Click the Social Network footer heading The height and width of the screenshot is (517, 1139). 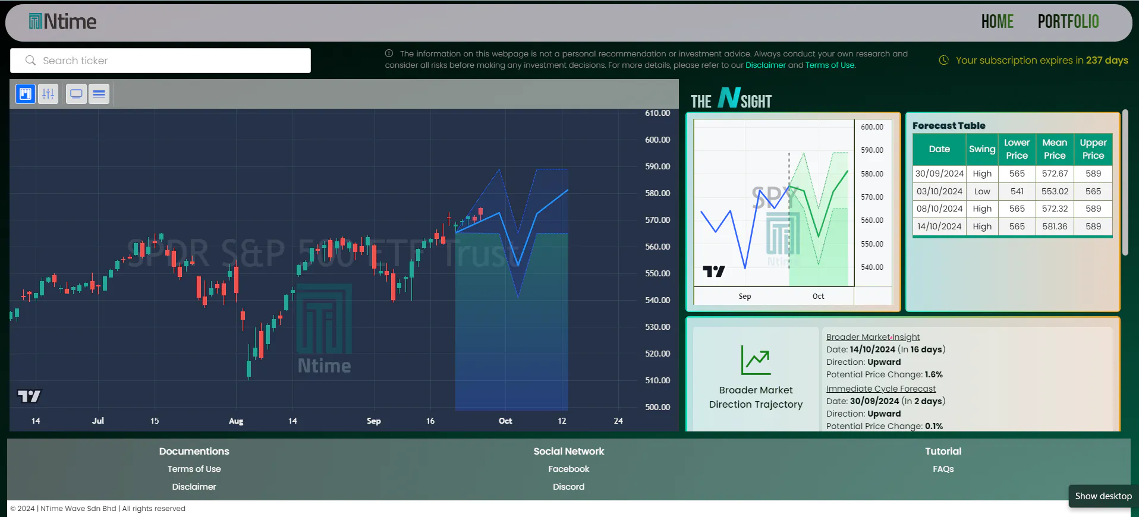click(569, 451)
